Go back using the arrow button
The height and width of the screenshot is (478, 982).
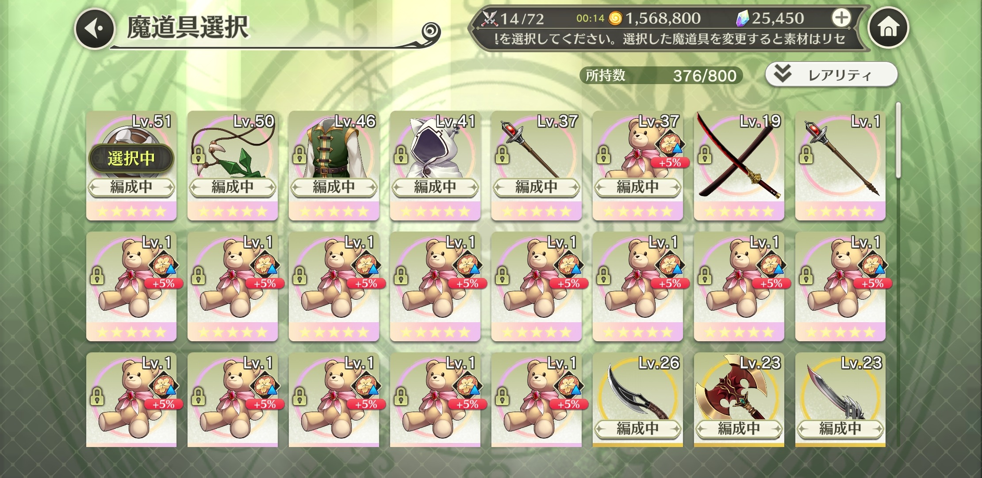pos(94,28)
